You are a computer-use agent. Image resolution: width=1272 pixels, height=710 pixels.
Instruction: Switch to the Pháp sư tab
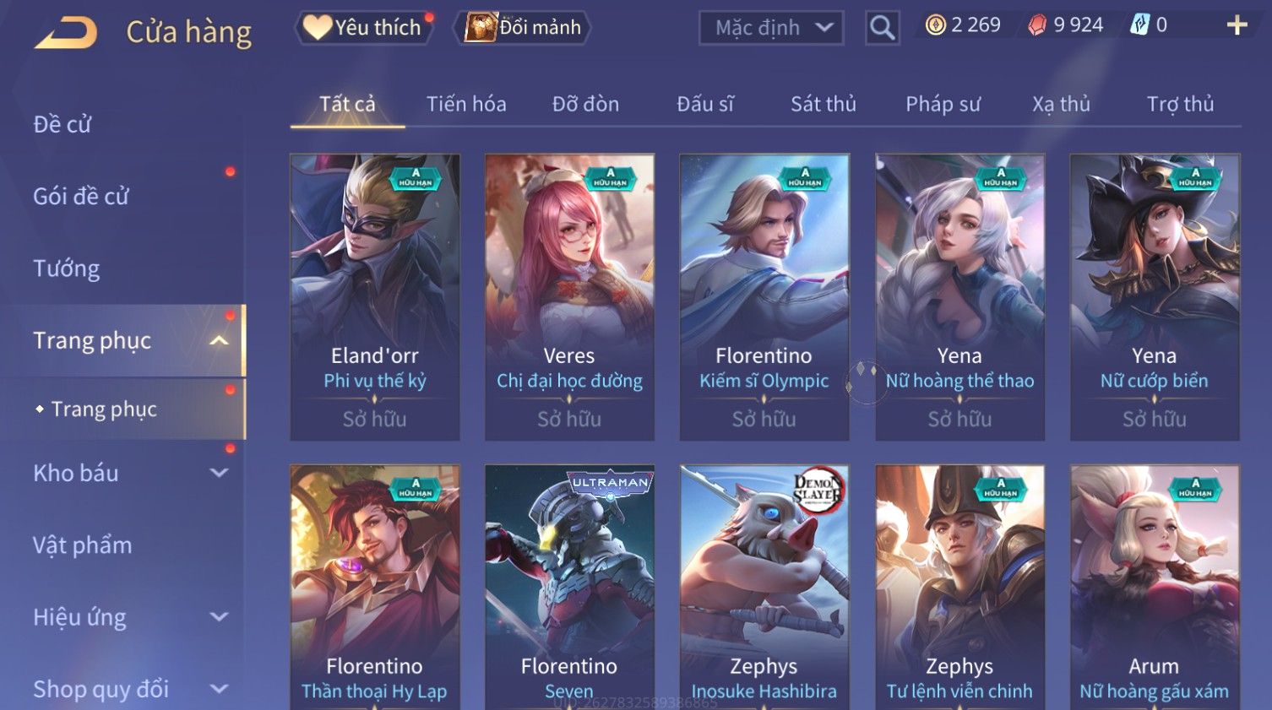click(x=943, y=104)
